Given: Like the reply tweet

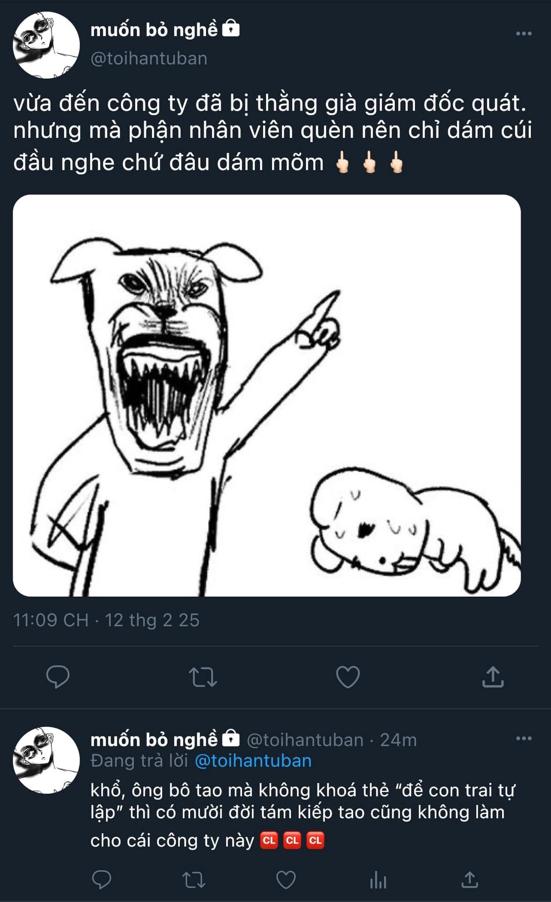Looking at the screenshot, I should [285, 880].
